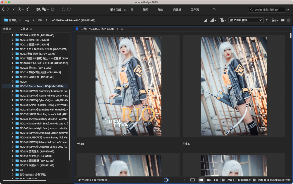
Task: Enable the 仅限缩略图 checkbox
Action: click(235, 180)
